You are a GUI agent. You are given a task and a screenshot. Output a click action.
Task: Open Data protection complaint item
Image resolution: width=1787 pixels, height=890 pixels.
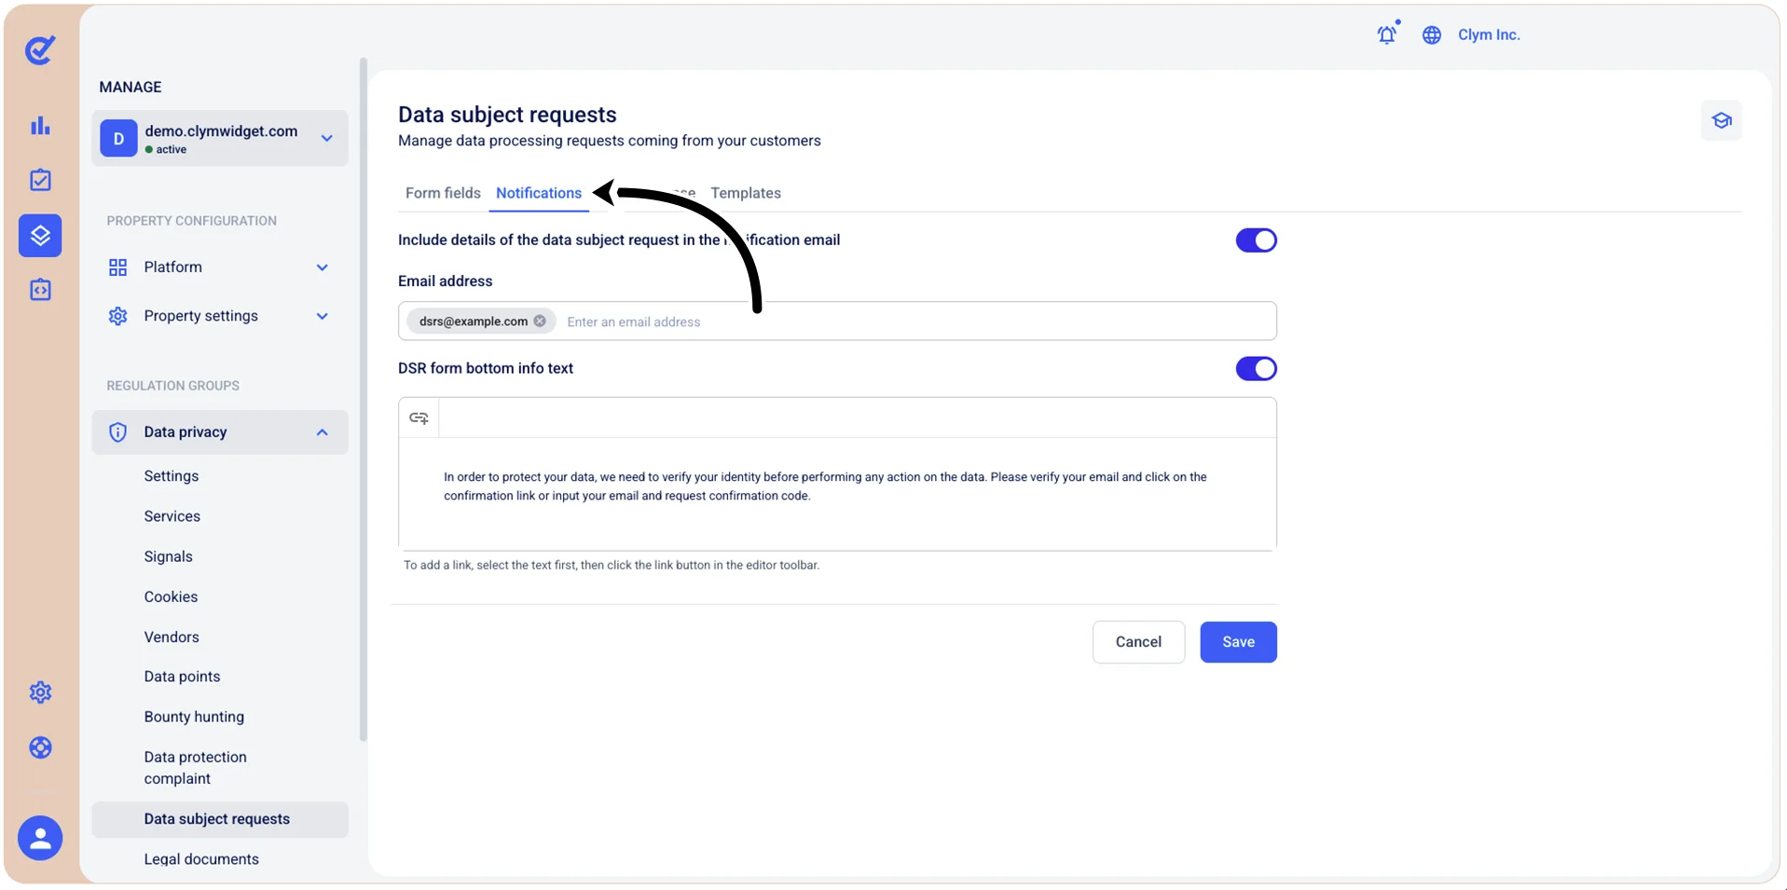(x=196, y=768)
